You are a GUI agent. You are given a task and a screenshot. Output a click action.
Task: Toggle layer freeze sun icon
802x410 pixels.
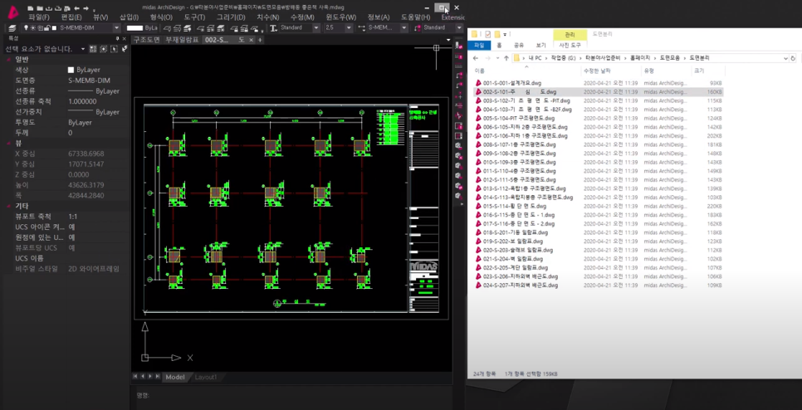[x=32, y=27]
